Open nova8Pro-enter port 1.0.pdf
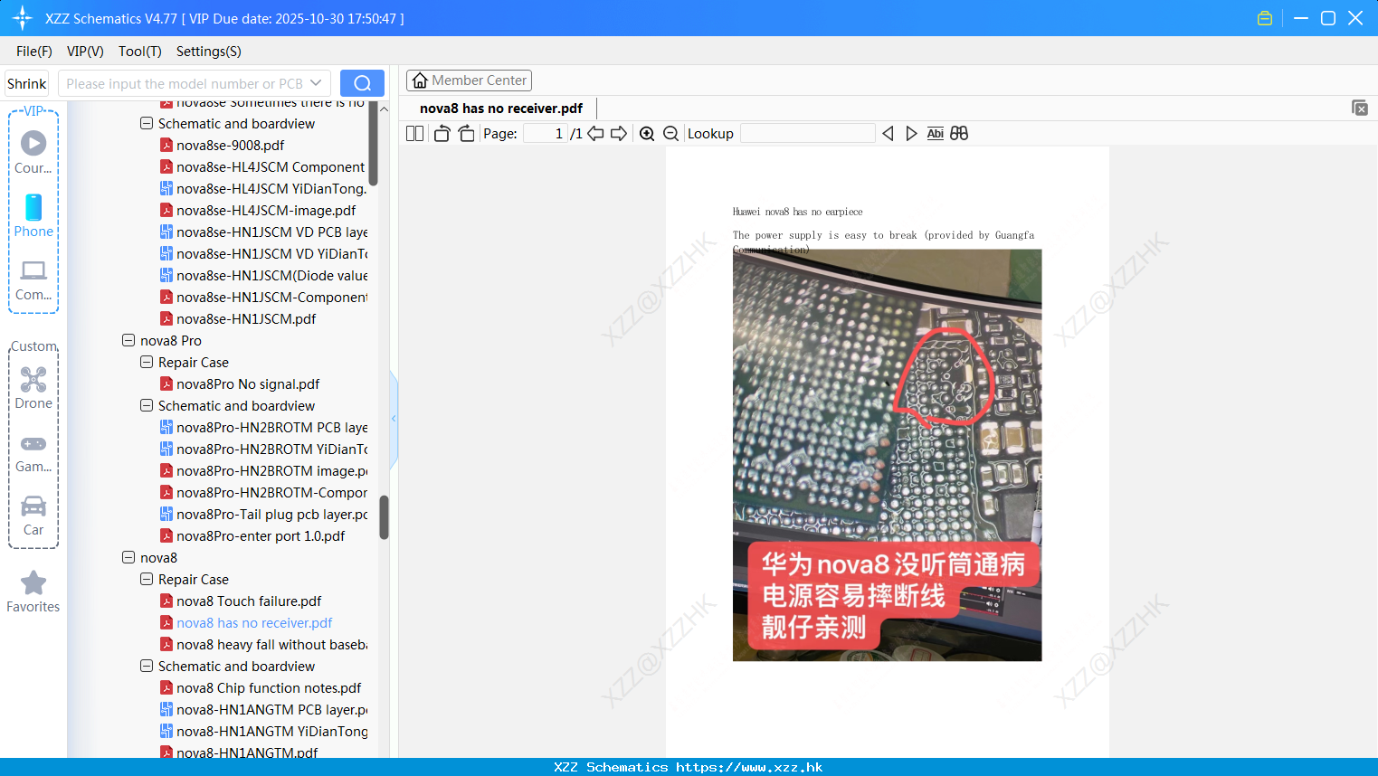The image size is (1378, 776). coord(261,536)
